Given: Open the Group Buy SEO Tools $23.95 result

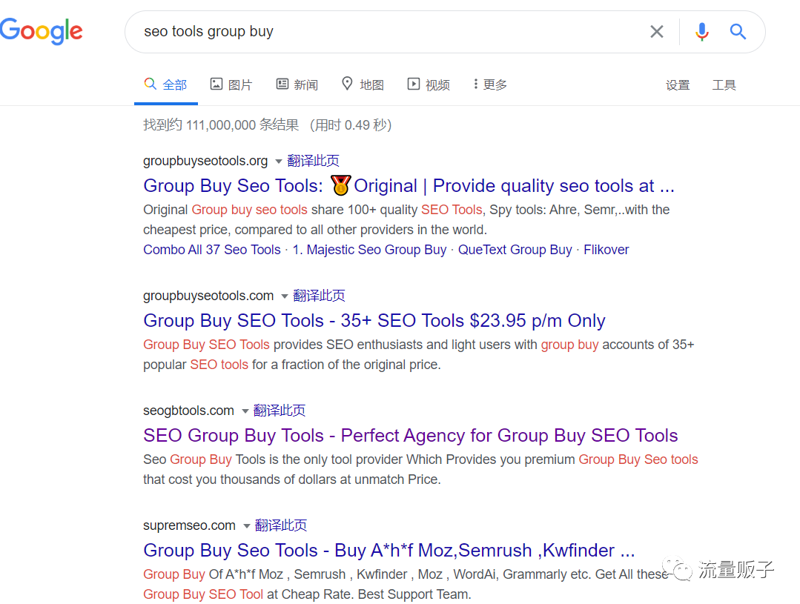Looking at the screenshot, I should (374, 320).
